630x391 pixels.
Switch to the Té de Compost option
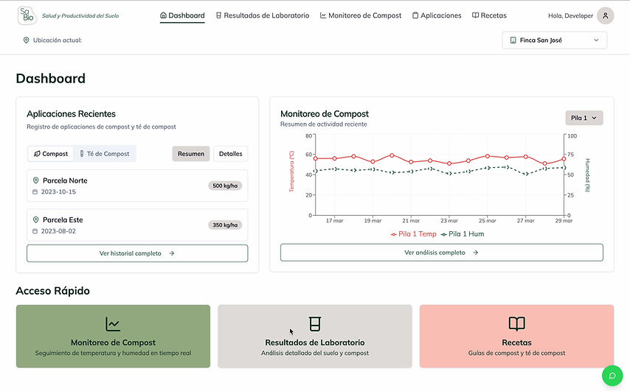point(105,154)
